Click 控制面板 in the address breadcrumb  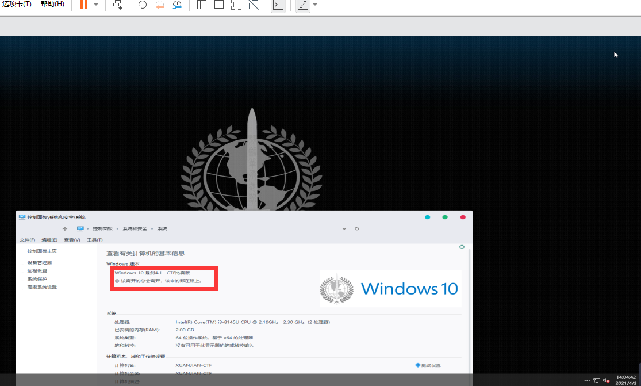[x=102, y=228]
